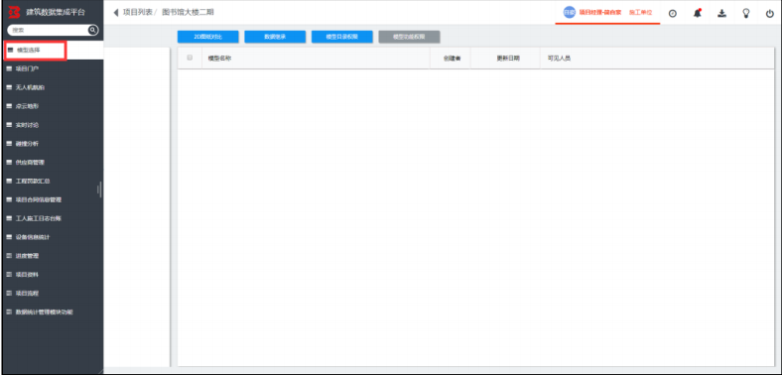Click the 2D图纸对比 button
The image size is (782, 375).
(208, 37)
